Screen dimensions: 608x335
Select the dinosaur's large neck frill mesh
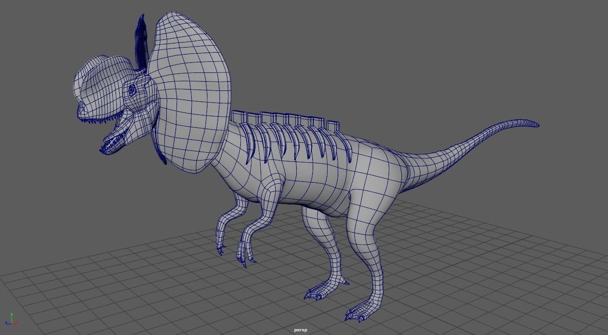[x=190, y=91]
